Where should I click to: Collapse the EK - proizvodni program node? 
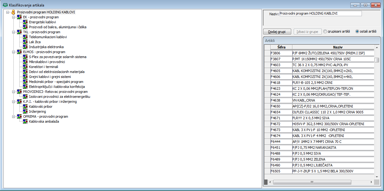tap(13, 17)
